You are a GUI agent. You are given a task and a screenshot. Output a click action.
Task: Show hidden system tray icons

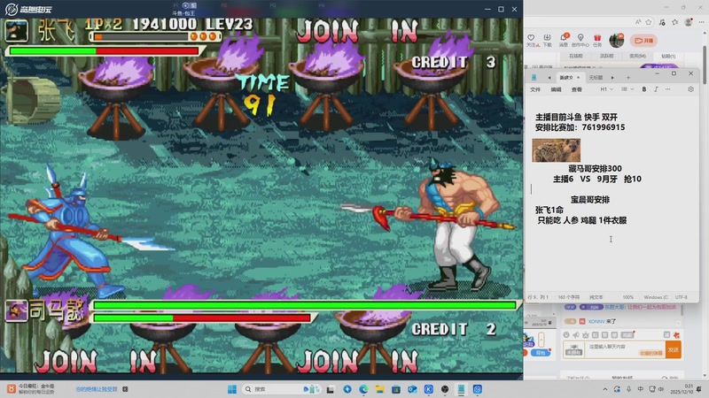[605, 389]
